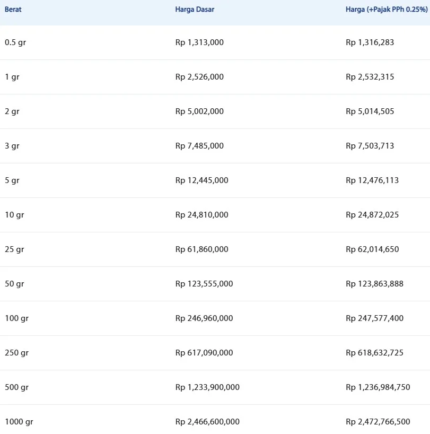Select the 100 gr weight cell
This screenshot has width=430, height=434.
pos(16,318)
